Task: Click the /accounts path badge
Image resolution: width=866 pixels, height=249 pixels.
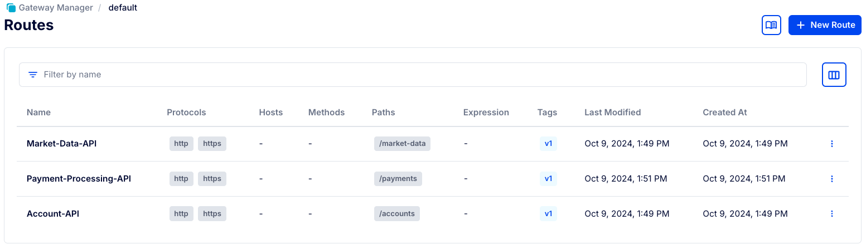Action: [x=396, y=214]
